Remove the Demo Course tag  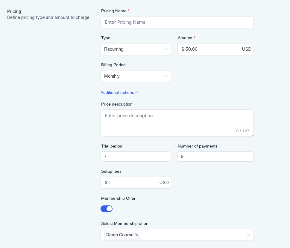coord(137,235)
